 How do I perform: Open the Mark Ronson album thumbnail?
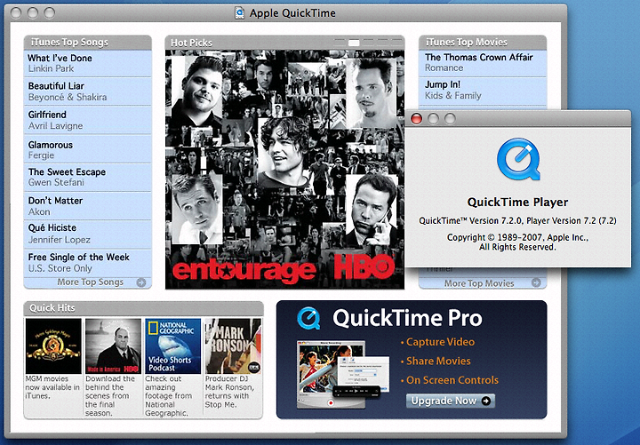tap(233, 346)
